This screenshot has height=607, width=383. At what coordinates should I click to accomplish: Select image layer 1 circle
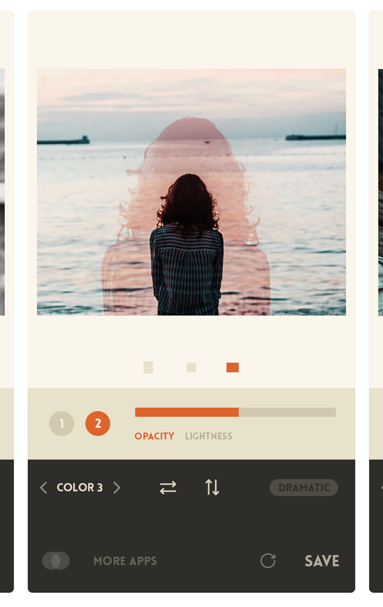(x=61, y=423)
